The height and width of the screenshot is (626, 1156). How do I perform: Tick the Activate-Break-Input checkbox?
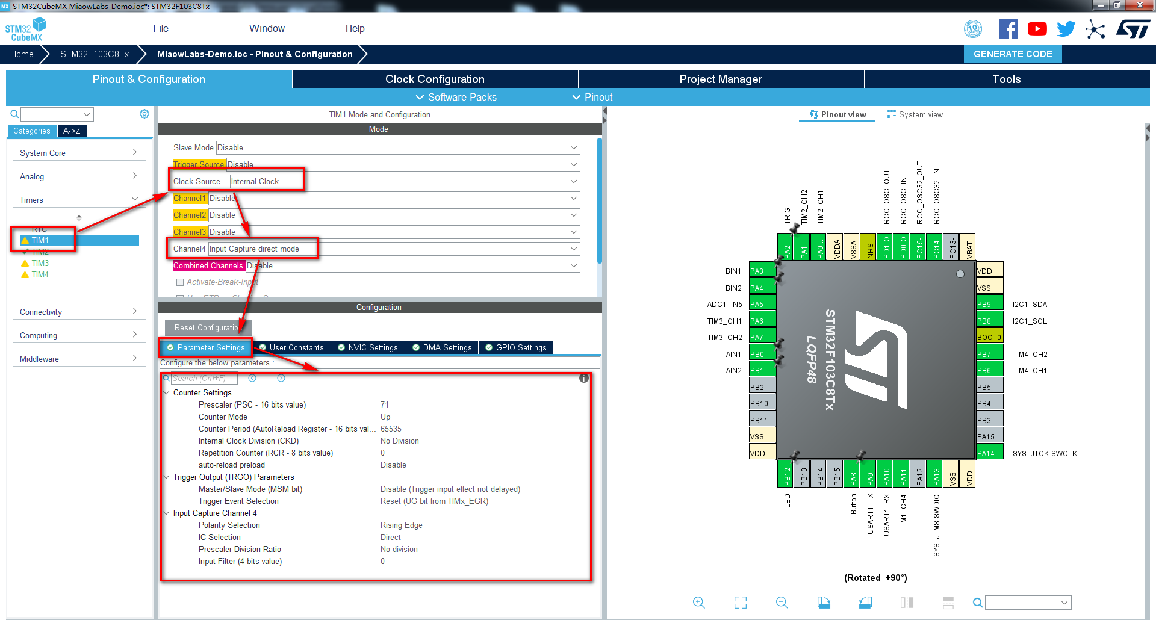[x=179, y=282]
